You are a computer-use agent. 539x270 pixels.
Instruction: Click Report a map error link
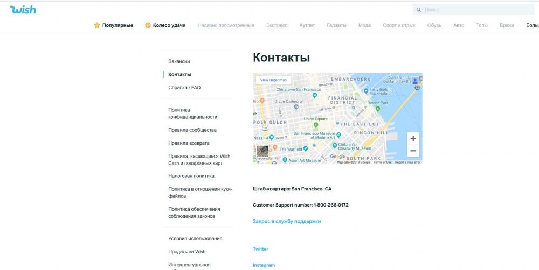point(407,162)
